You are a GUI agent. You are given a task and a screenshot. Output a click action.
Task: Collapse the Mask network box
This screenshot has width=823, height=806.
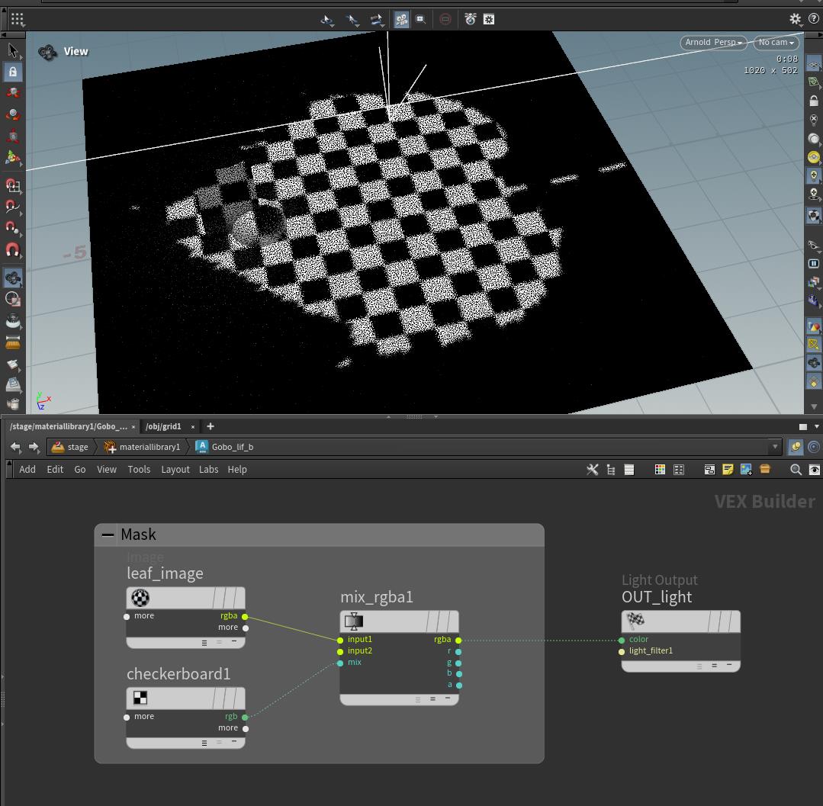tap(108, 535)
